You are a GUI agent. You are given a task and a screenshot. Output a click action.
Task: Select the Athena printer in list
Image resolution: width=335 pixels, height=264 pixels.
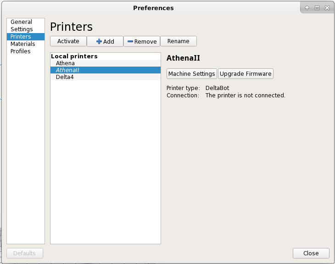click(65, 63)
